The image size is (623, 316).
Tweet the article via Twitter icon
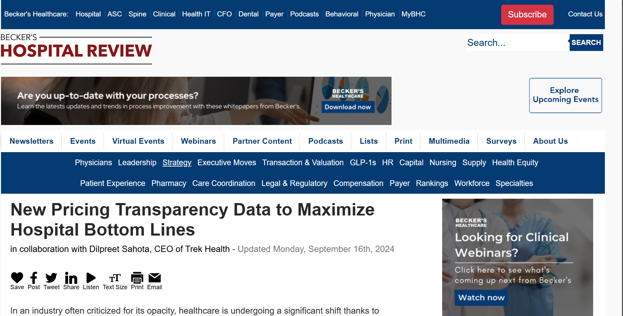(x=51, y=277)
